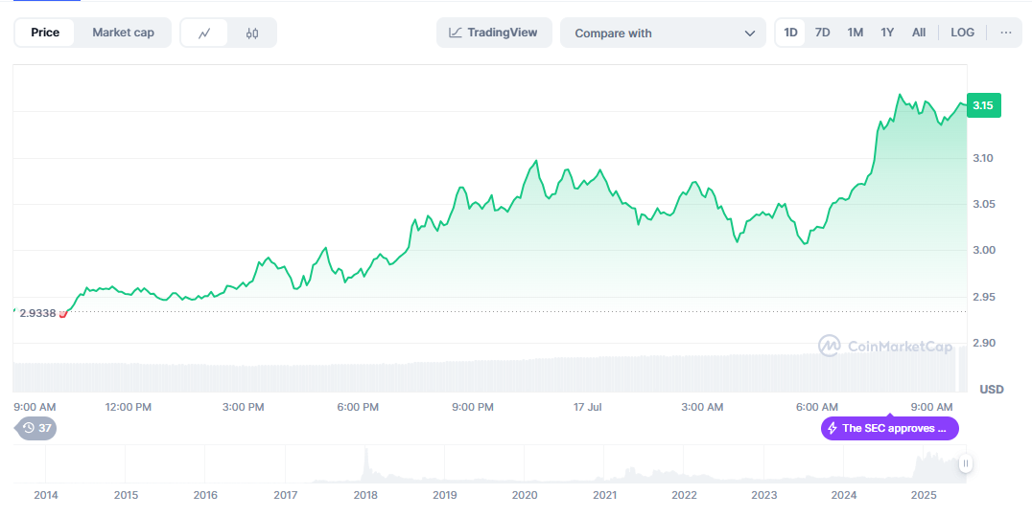The height and width of the screenshot is (517, 1032).
Task: Open the SEC approves news marker
Action: 890,428
